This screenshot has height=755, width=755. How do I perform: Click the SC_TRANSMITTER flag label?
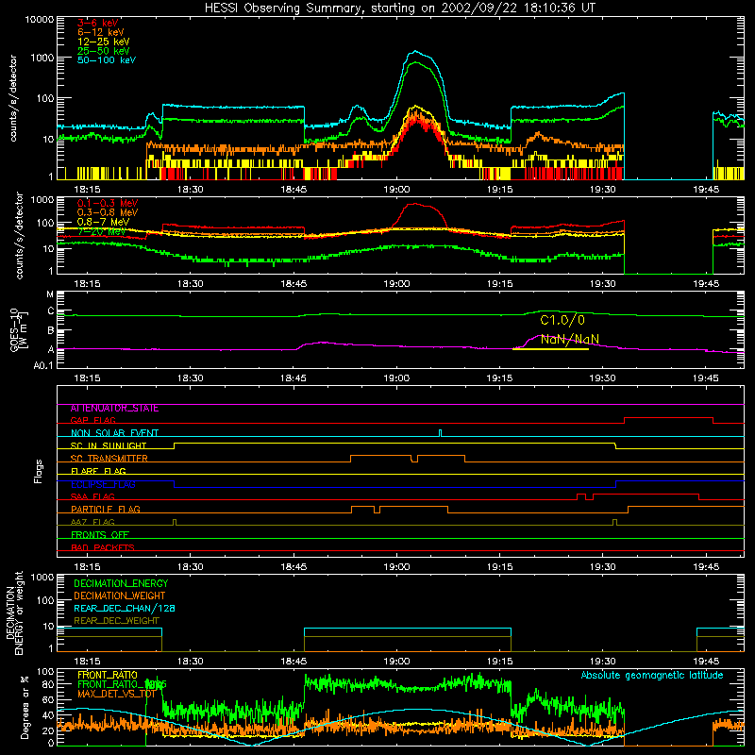point(109,459)
